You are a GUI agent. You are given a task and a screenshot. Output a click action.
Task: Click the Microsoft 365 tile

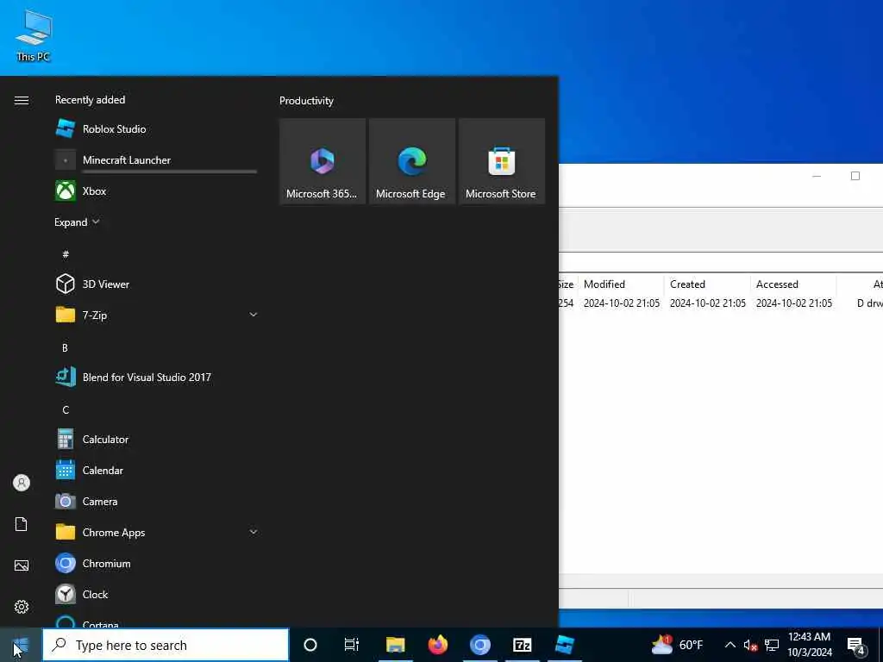pyautogui.click(x=323, y=161)
